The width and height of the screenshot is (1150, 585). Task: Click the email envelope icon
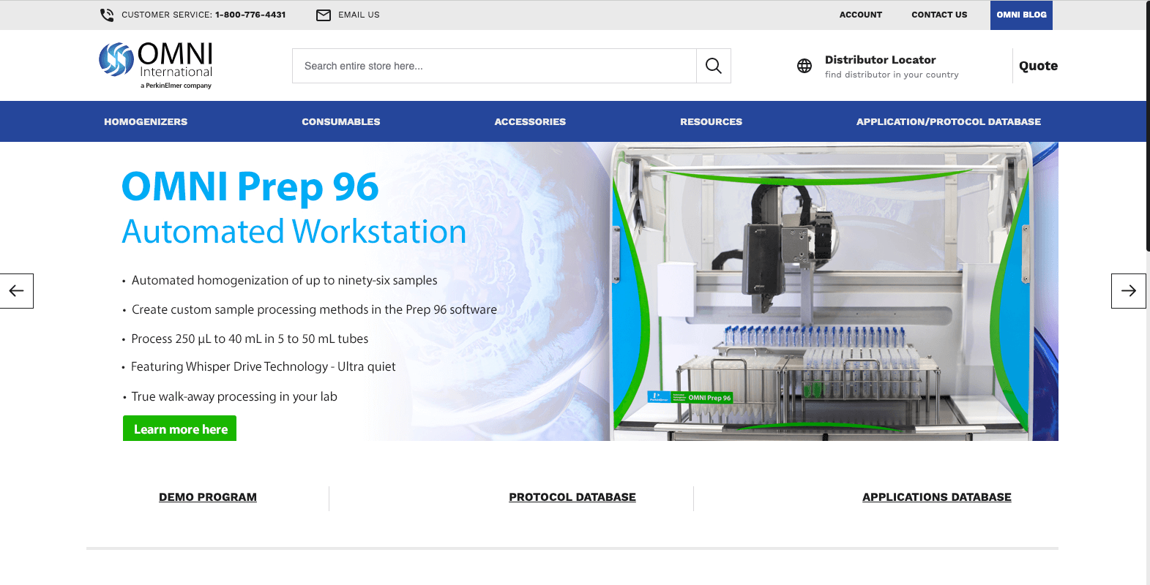point(324,15)
